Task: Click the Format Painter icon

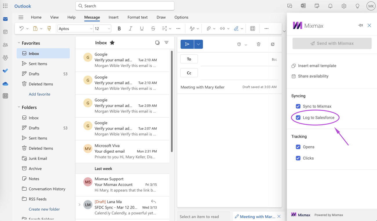Action: coord(49,28)
